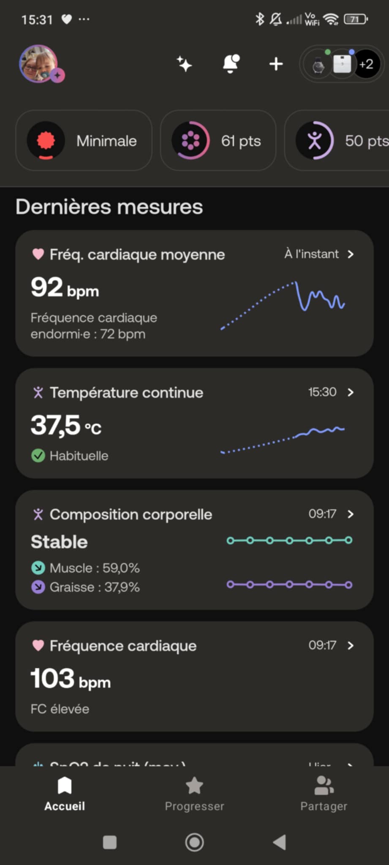389x865 pixels.
Task: Expand Fréq. cardiaque moyenne chevron
Action: click(x=351, y=254)
